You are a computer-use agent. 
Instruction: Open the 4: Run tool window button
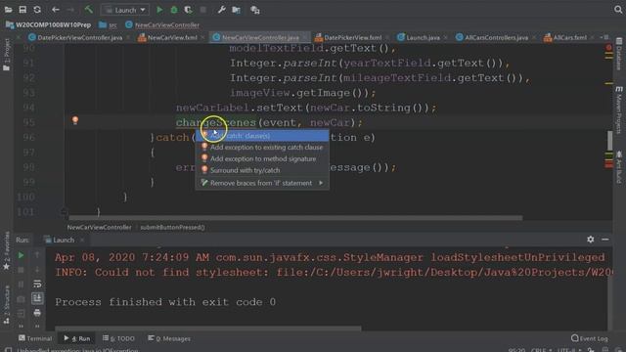coord(77,338)
